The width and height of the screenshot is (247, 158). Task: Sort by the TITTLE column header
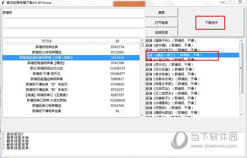(x=47, y=41)
